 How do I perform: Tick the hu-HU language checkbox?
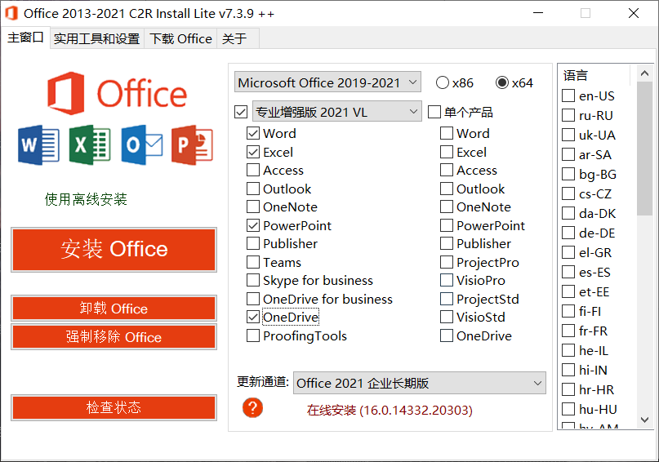(568, 409)
